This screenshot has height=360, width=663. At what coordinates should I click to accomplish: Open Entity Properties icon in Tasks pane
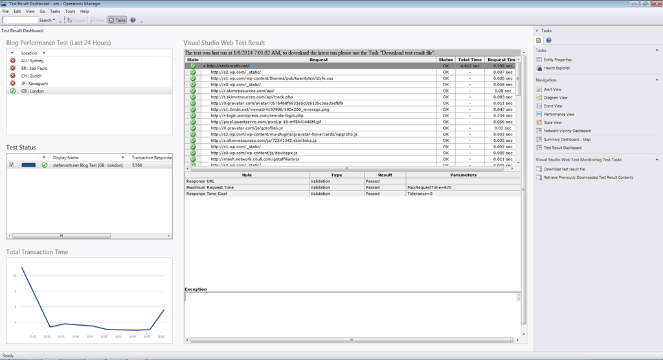pos(539,60)
